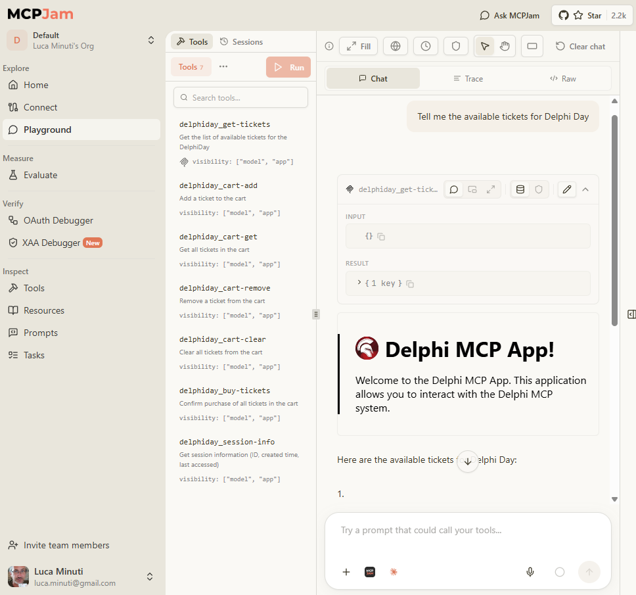Click the info icon in chat toolbar

point(329,46)
